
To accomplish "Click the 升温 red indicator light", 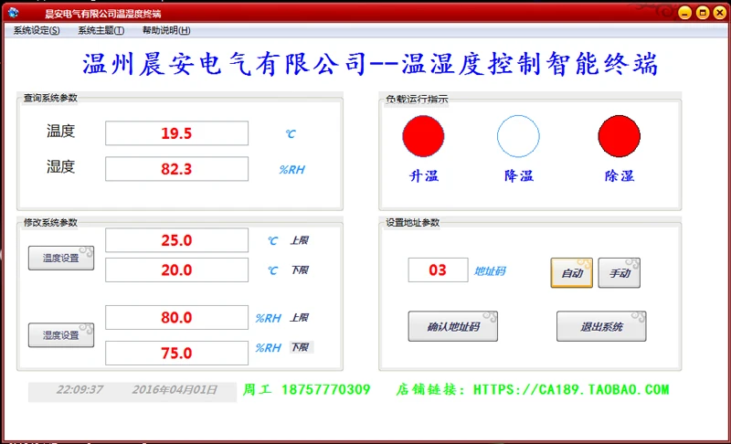I will tap(423, 136).
